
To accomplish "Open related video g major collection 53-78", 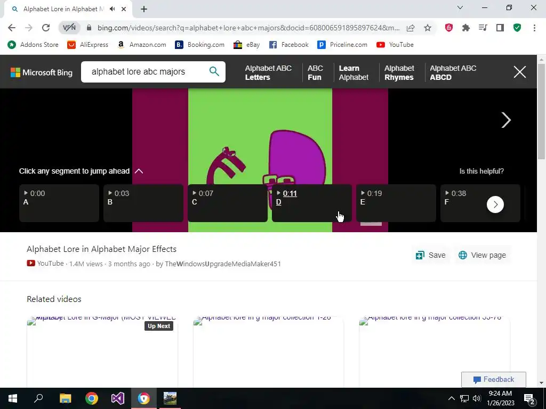I will pos(434,351).
